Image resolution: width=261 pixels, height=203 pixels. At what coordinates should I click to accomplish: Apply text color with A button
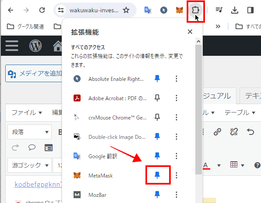(206, 165)
